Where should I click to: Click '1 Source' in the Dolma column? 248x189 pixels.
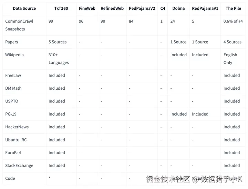point(178,42)
